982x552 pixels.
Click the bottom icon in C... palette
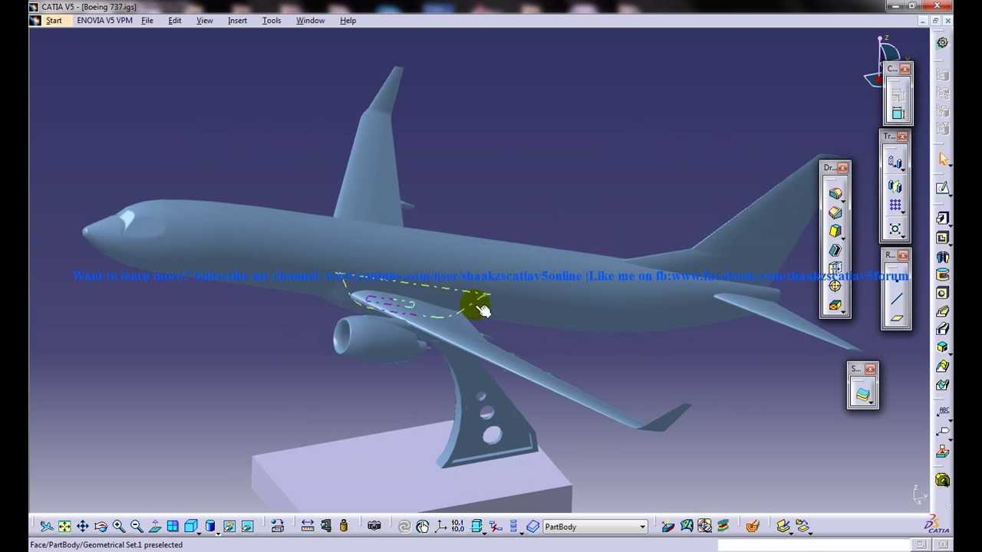click(898, 113)
